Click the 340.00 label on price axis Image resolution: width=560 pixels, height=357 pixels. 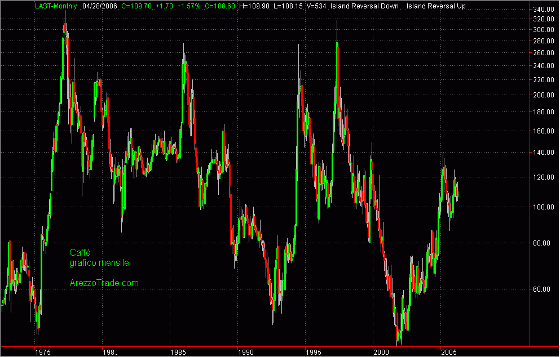542,10
